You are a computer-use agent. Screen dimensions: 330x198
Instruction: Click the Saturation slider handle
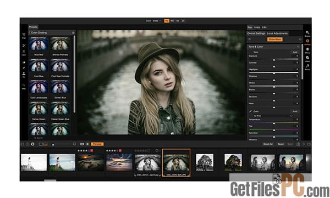274,137
